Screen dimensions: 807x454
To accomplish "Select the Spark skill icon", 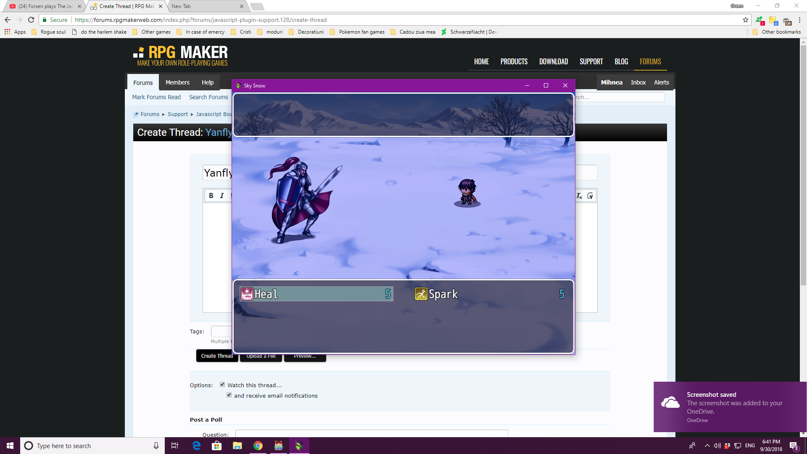I will (421, 294).
